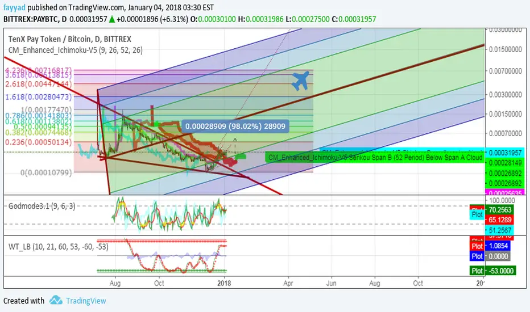Click the 0.382(0.00074468) Fibonacci label
The image size is (530, 312).
click(x=38, y=133)
